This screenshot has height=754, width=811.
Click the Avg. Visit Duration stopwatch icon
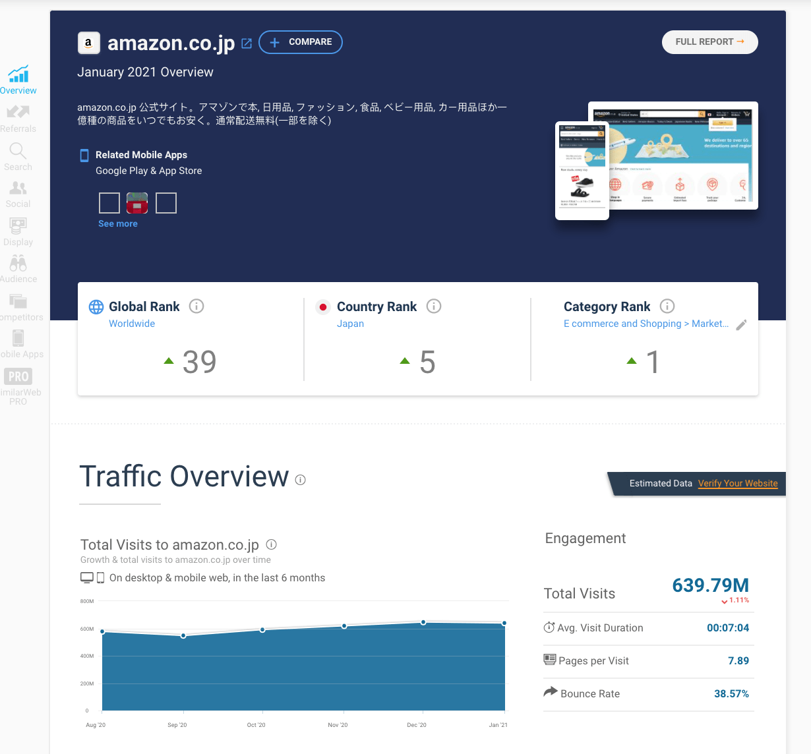tap(549, 627)
